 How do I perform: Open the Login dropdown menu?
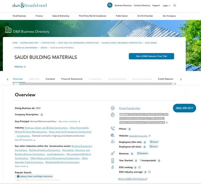click(x=167, y=6)
